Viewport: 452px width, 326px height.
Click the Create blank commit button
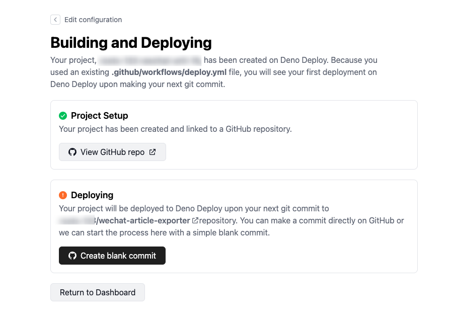click(x=112, y=256)
